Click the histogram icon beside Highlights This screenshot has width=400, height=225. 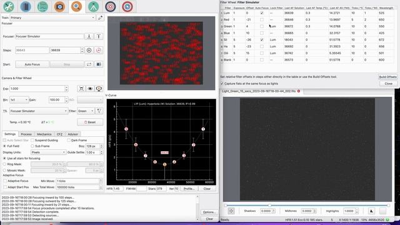(372, 211)
